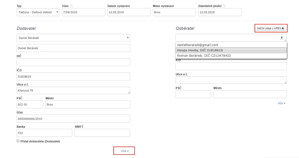Click the Datum vystavení date field

tap(129, 12)
